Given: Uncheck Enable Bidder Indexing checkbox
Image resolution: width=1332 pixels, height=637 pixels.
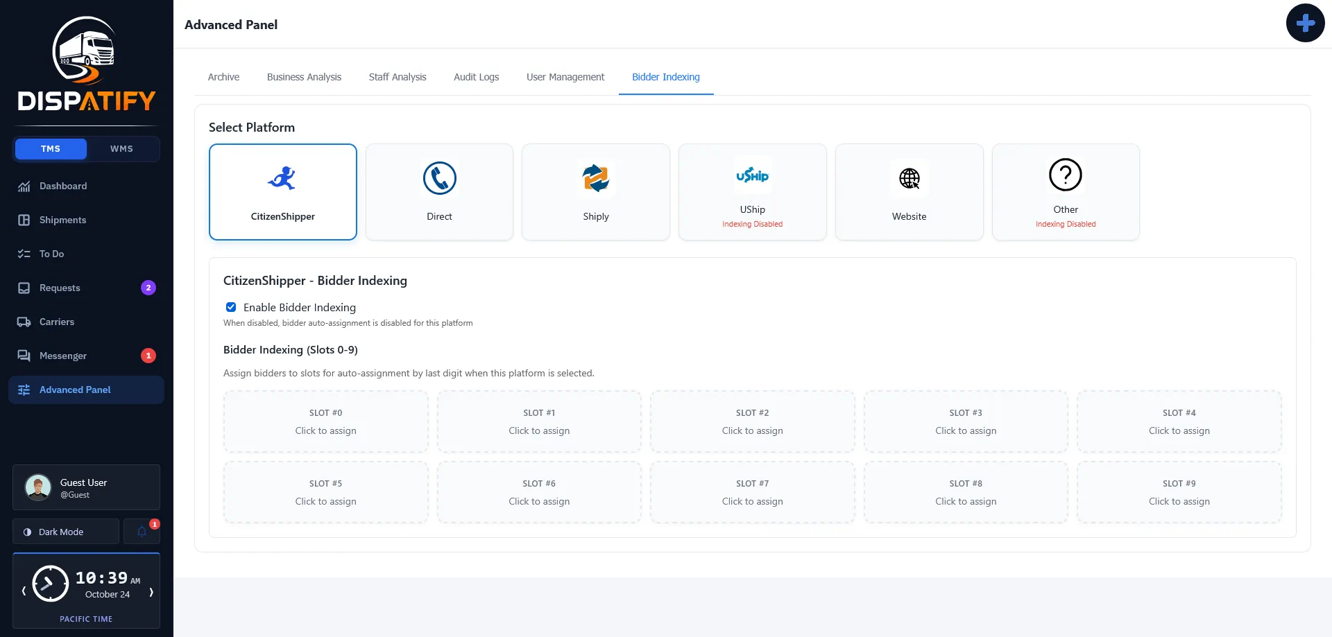Looking at the screenshot, I should [231, 307].
